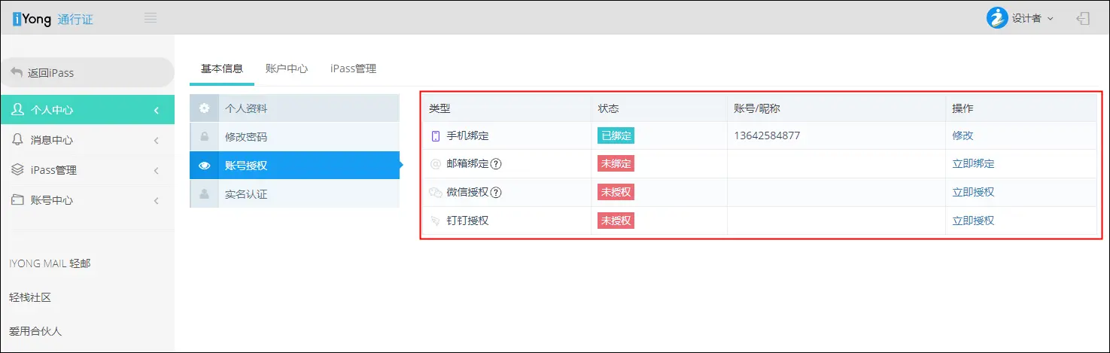Click the person icon beside 实名认证
Viewport: 1110px width, 353px height.
204,194
